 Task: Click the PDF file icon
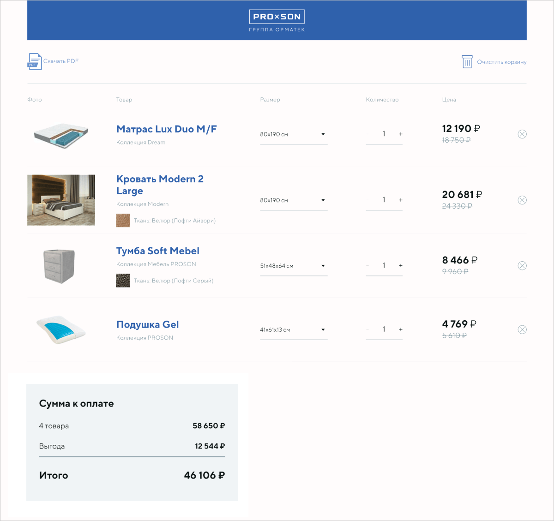(35, 61)
